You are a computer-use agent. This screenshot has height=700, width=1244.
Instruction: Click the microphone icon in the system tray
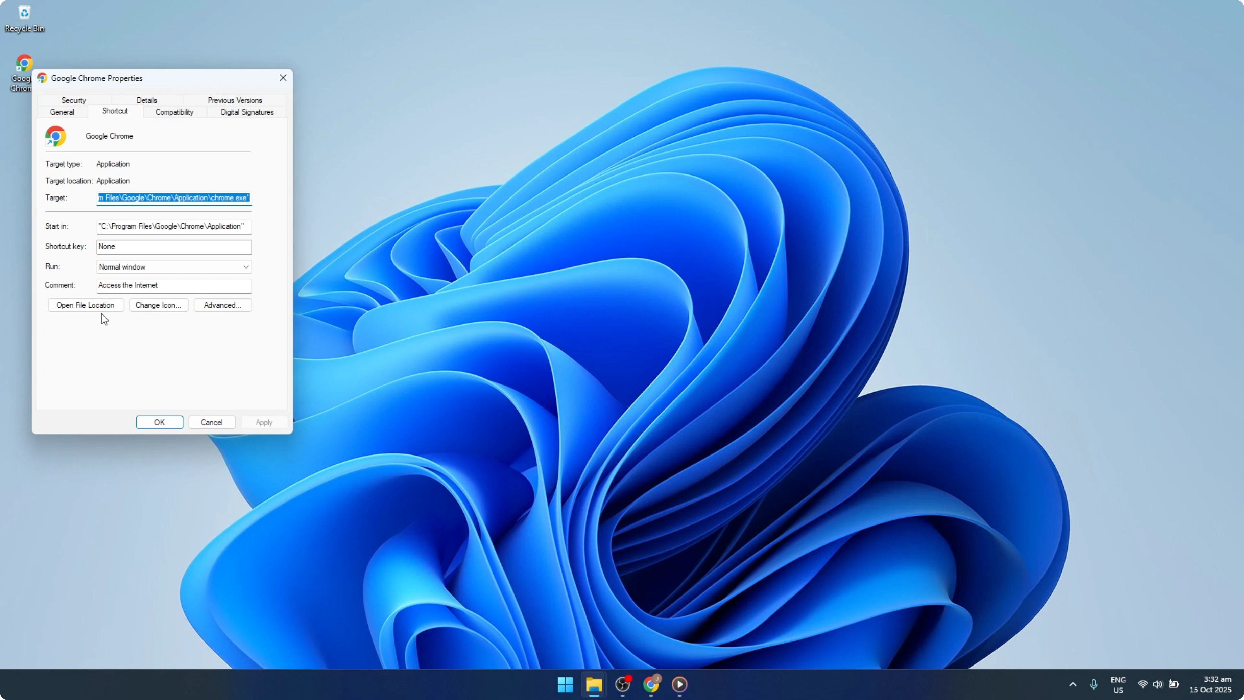coord(1094,684)
